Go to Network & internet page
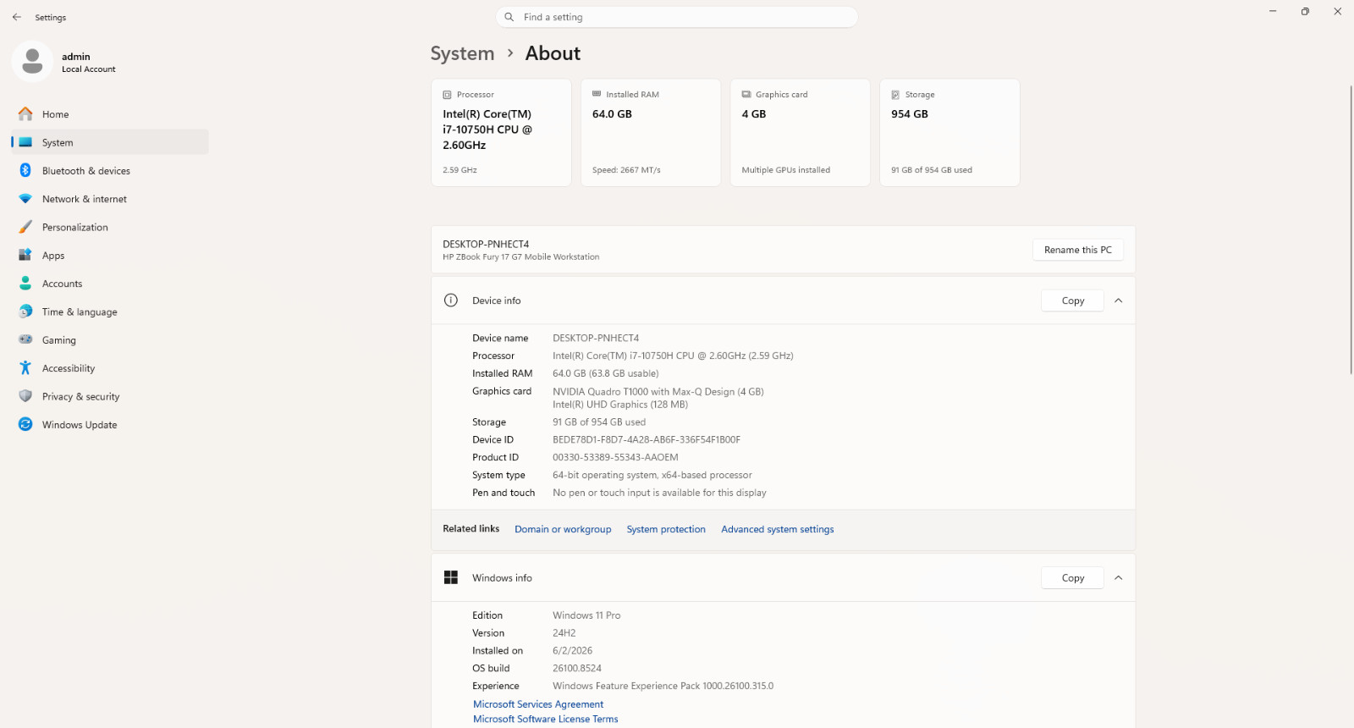Image resolution: width=1354 pixels, height=728 pixels. (x=110, y=199)
